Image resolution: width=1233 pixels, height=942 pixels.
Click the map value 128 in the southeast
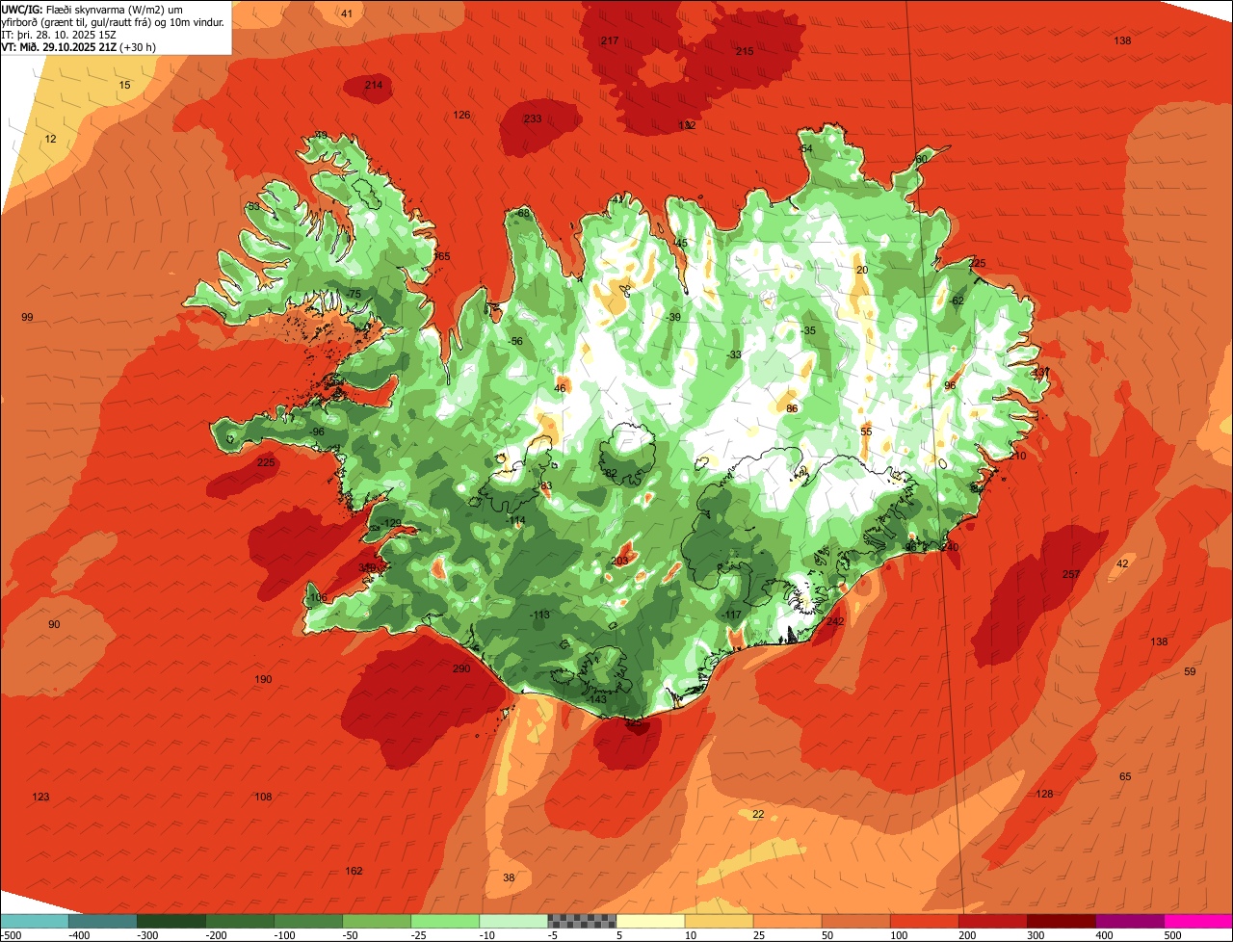tap(1044, 794)
